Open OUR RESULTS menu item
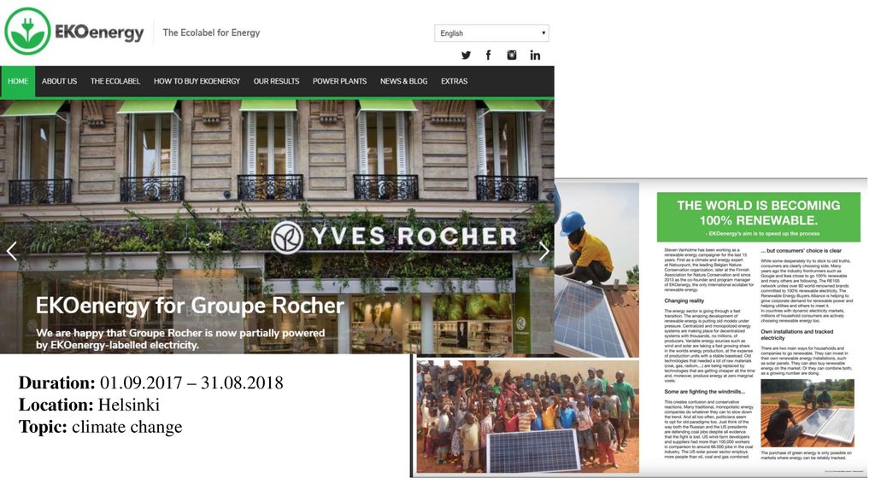This screenshot has height=490, width=875. point(276,81)
